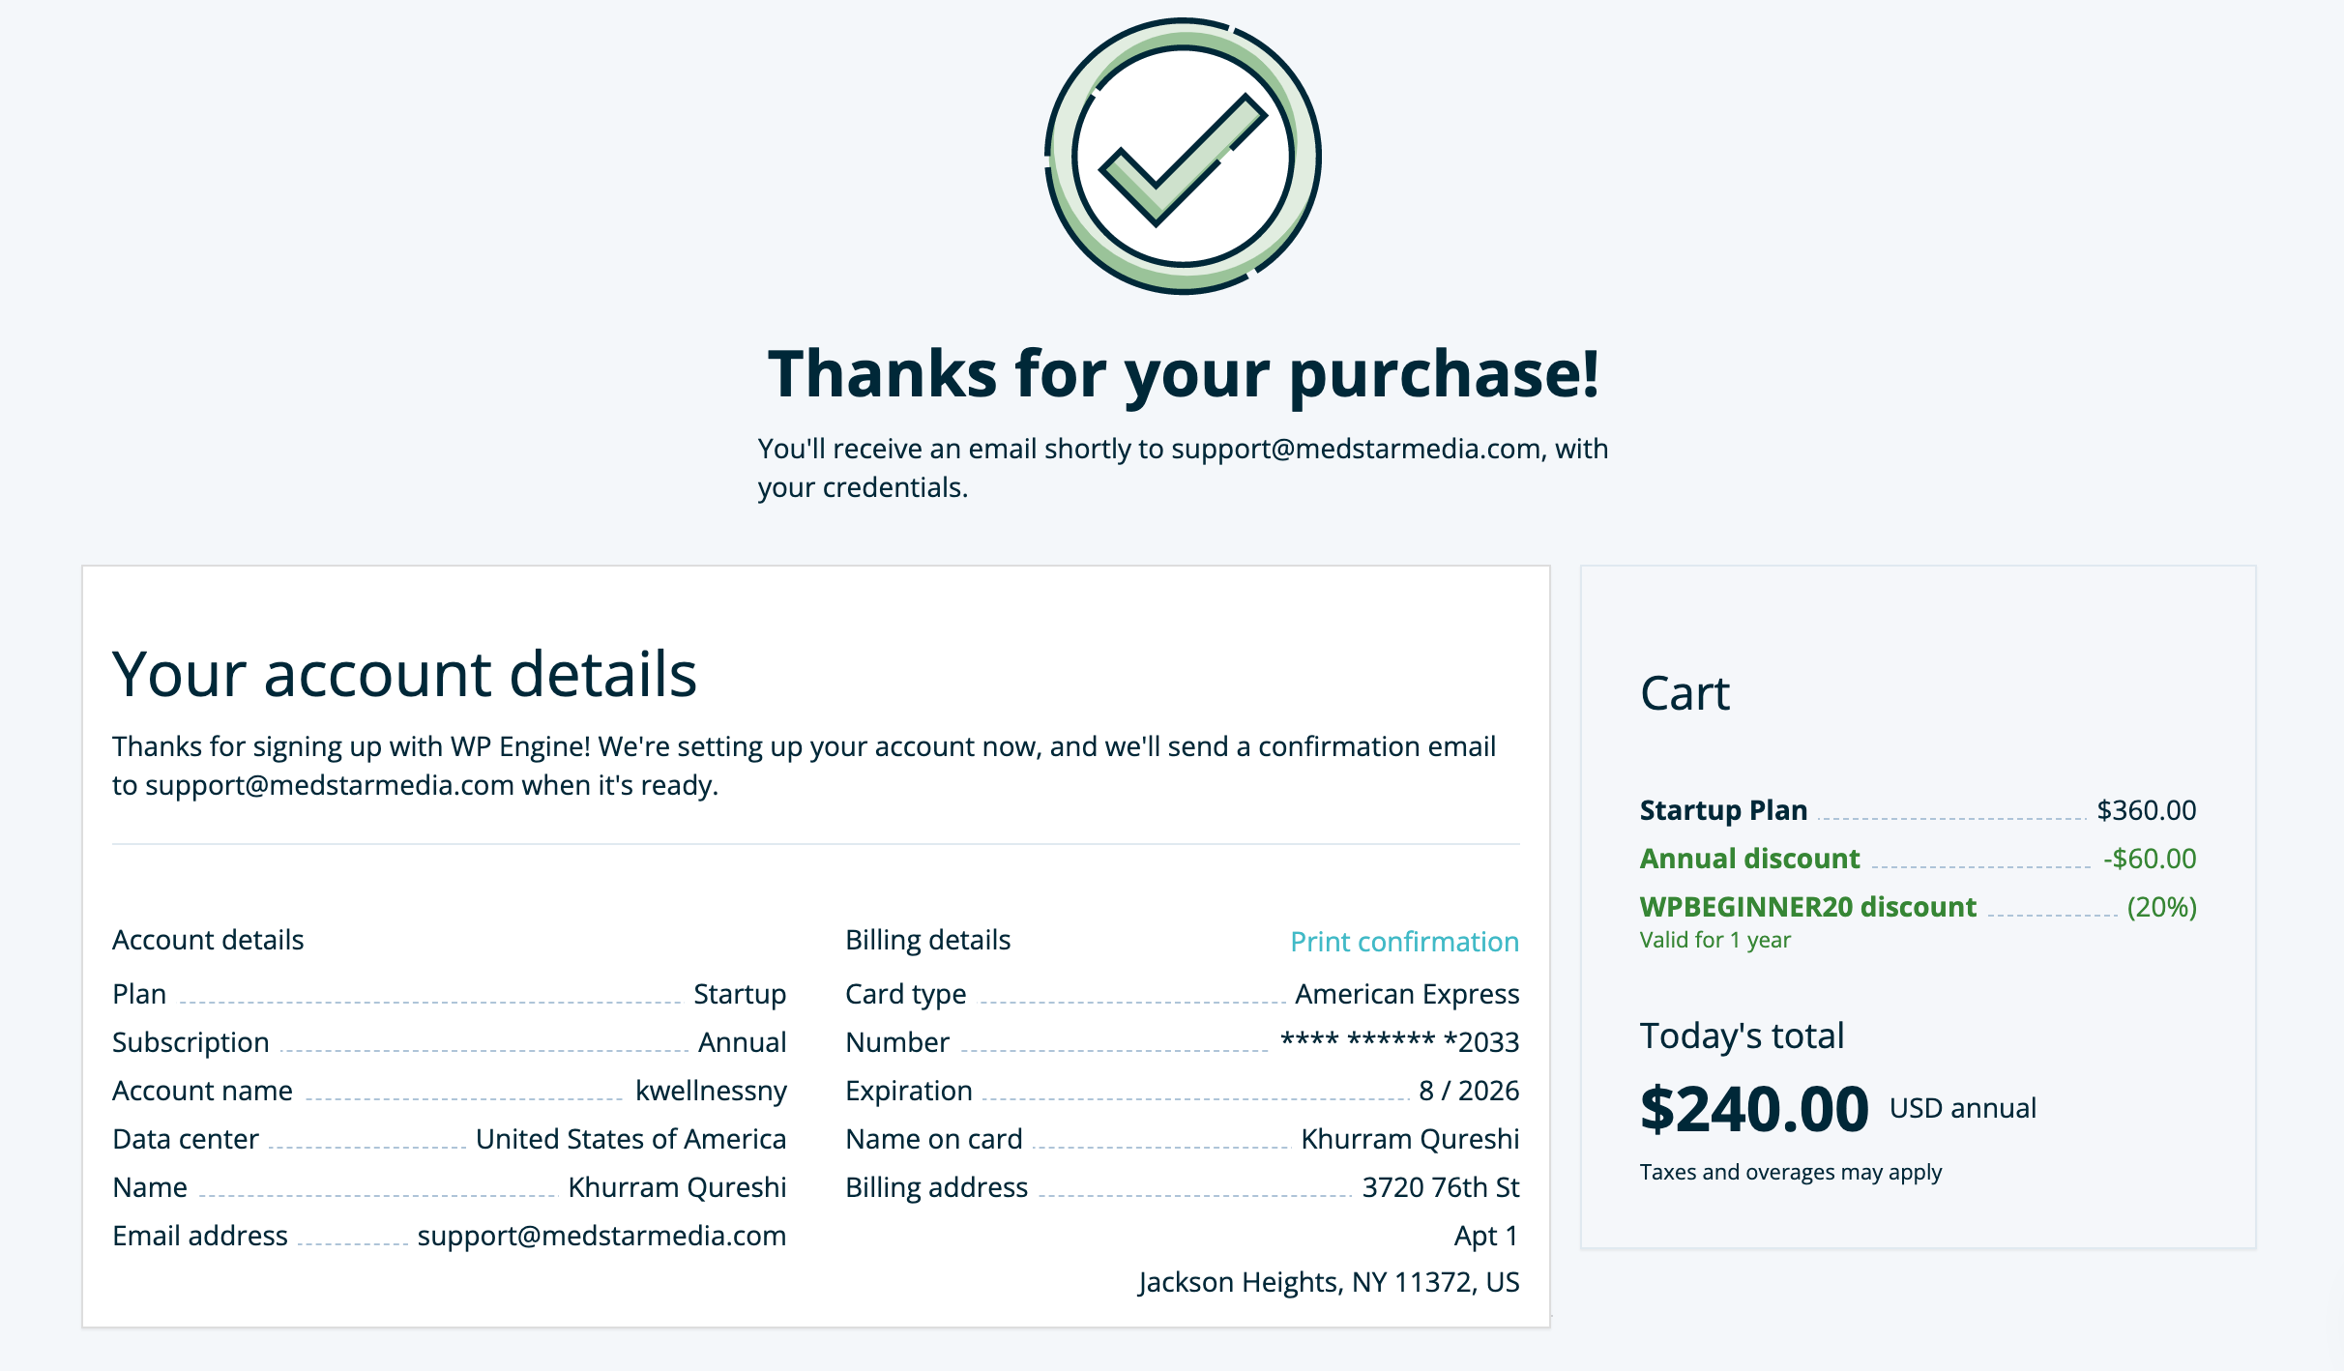Viewport: 2344px width, 1371px height.
Task: Open the Print confirmation link
Action: click(x=1404, y=942)
